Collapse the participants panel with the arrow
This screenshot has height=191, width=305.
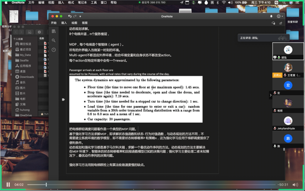coord(270,95)
